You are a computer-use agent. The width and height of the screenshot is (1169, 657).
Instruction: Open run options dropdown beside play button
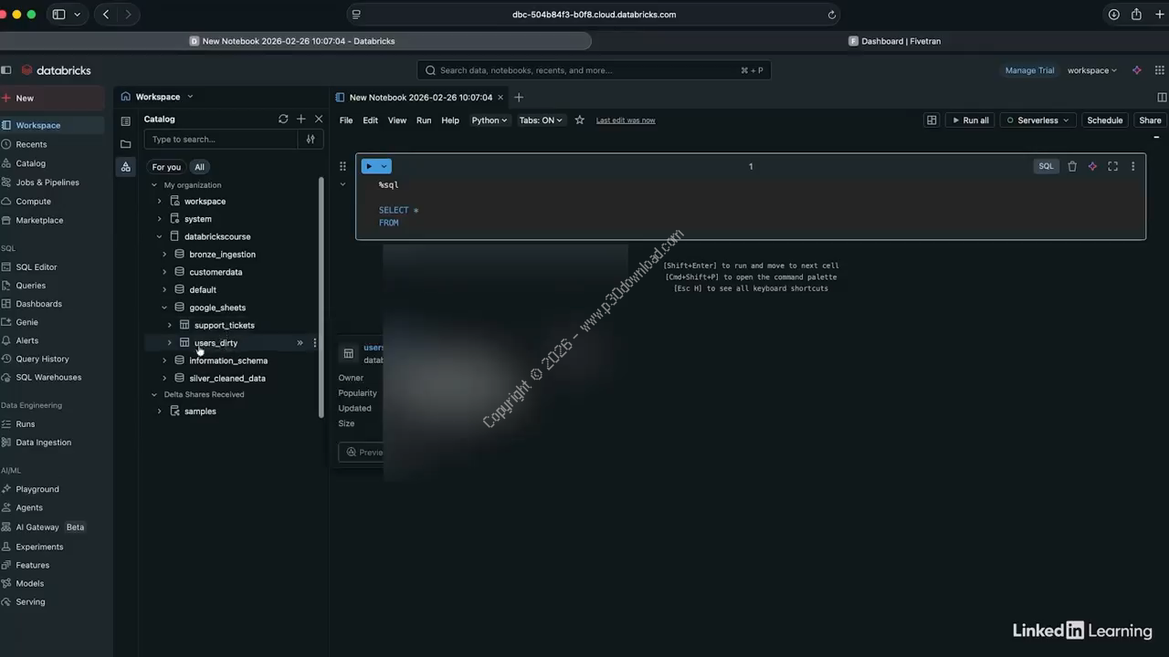click(x=384, y=166)
